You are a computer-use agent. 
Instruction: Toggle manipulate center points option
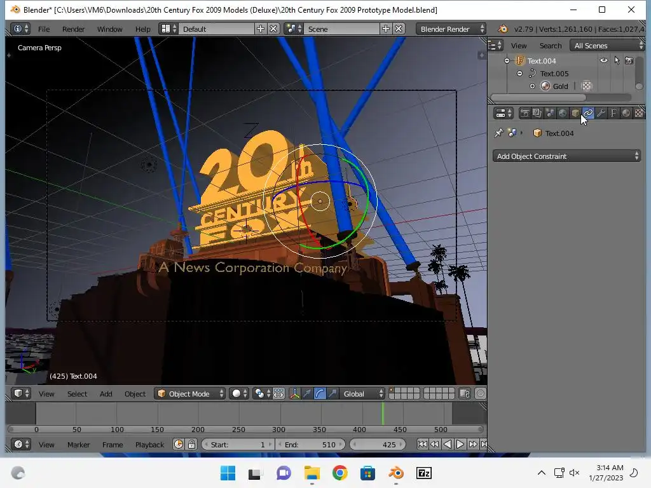(279, 393)
